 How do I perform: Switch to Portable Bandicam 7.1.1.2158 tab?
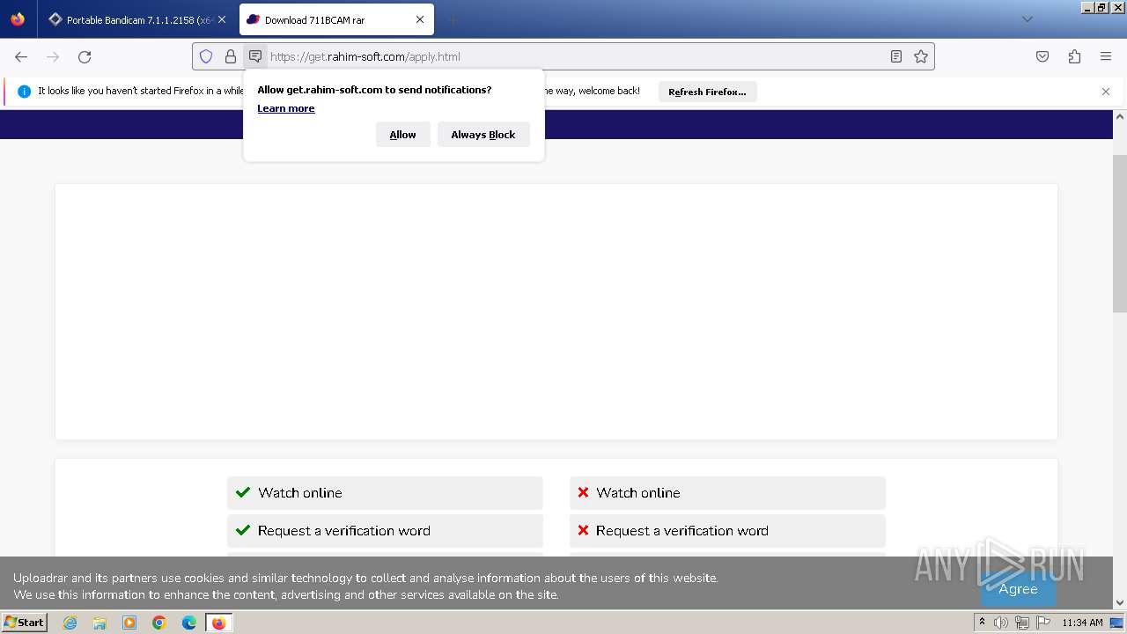(137, 19)
